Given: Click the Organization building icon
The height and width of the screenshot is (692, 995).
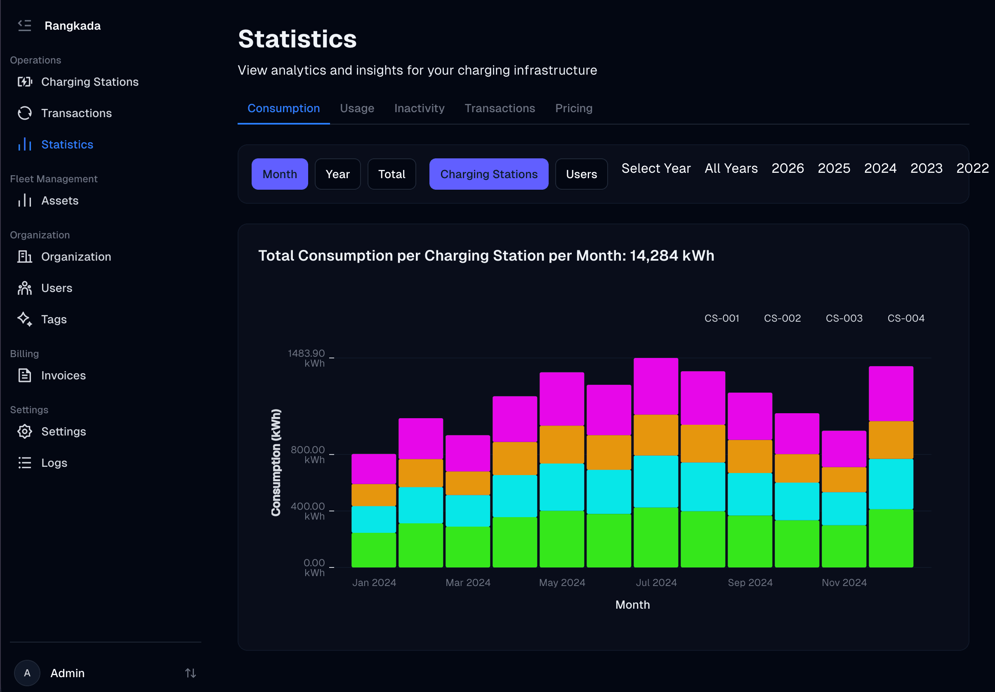Looking at the screenshot, I should coord(25,257).
